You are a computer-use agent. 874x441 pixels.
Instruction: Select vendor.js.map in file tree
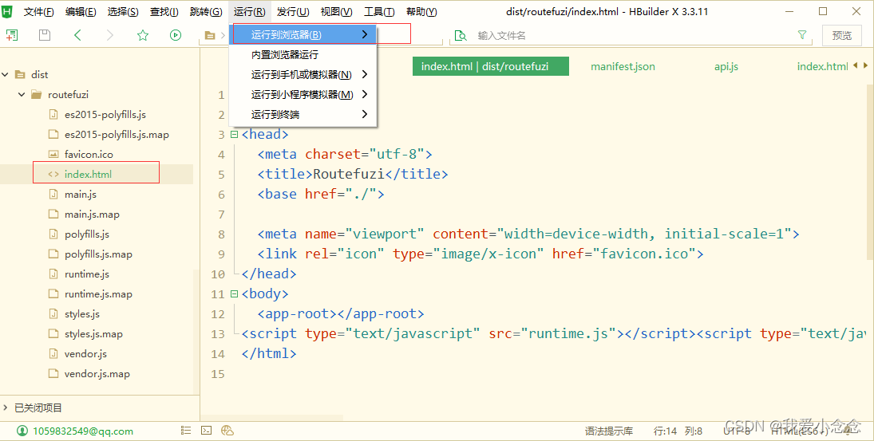97,374
